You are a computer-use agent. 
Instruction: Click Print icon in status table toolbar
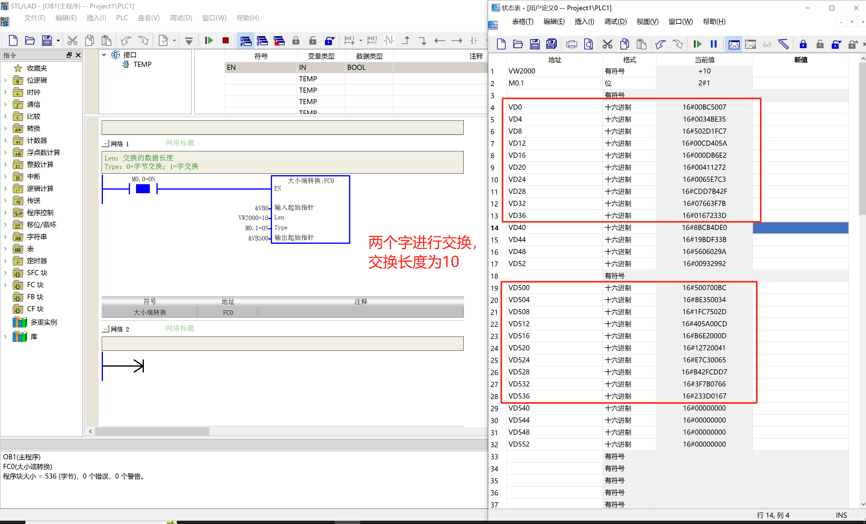tap(571, 44)
